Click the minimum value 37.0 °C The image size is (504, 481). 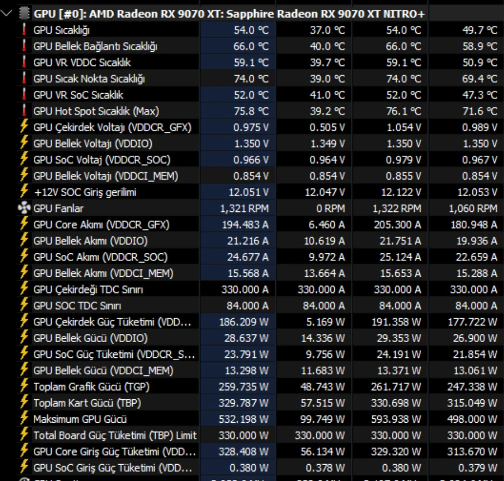click(x=327, y=31)
